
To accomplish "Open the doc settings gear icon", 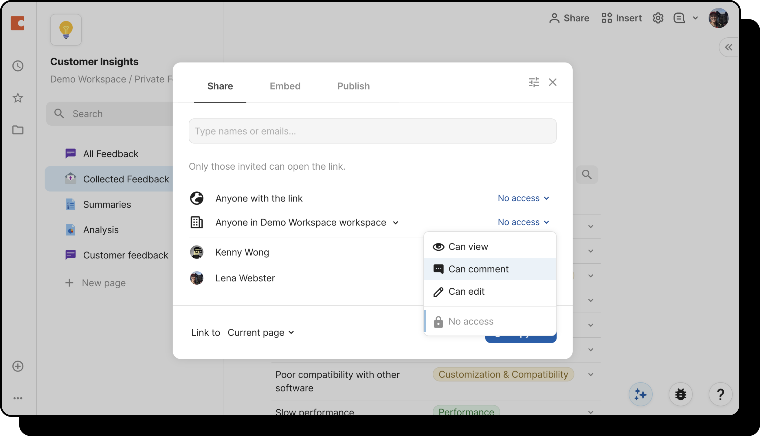I will tap(658, 18).
